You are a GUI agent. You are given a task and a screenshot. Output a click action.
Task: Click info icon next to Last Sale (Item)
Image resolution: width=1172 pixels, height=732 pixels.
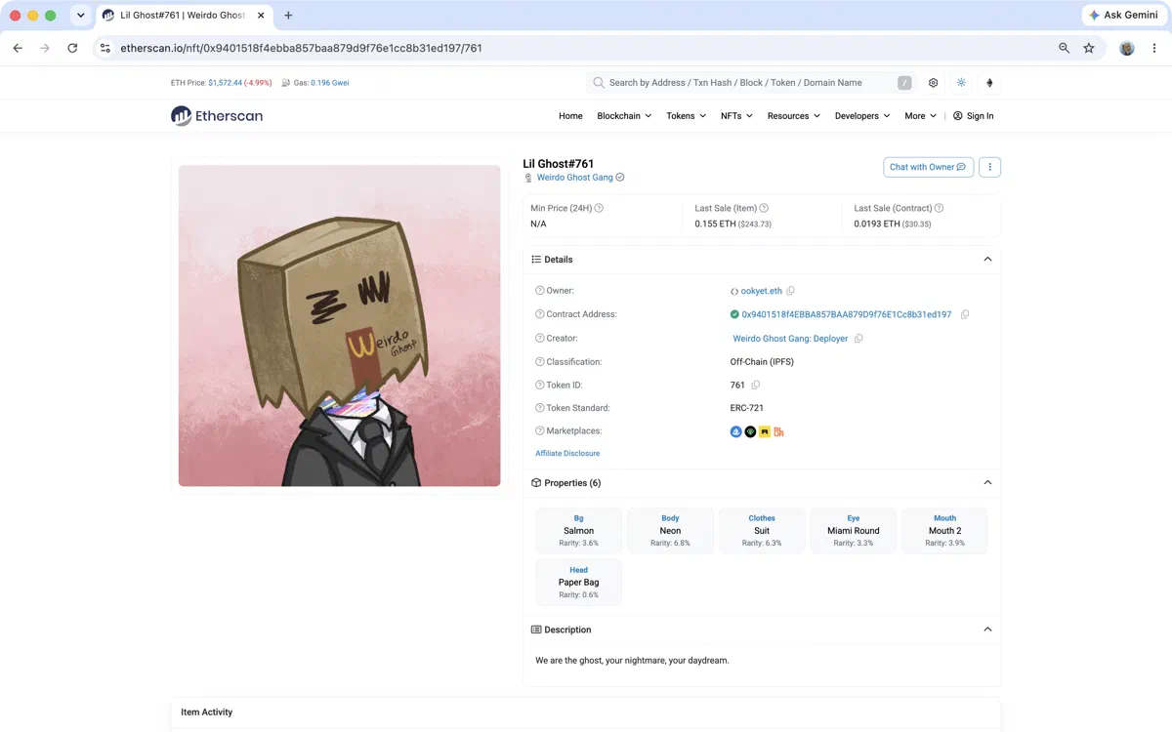click(x=764, y=208)
